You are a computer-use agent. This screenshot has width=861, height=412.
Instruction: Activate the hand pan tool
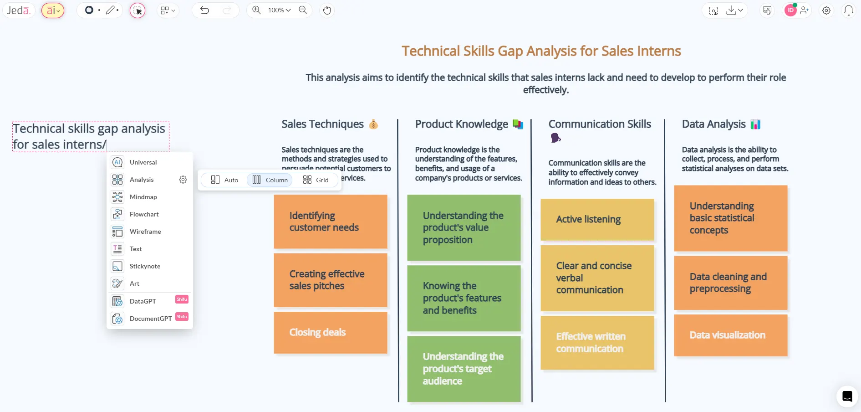327,10
